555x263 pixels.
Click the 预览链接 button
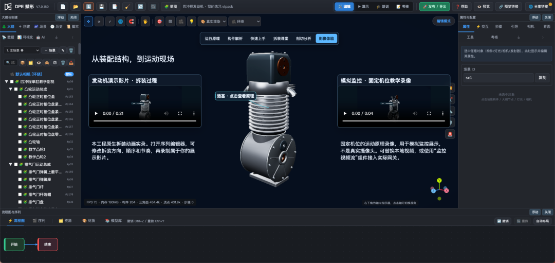509,6
